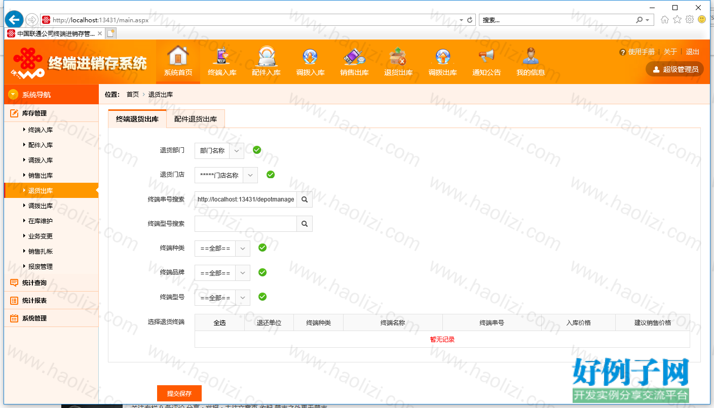The image size is (714, 408).
Task: Click the 退出 logout link
Action: click(x=692, y=52)
